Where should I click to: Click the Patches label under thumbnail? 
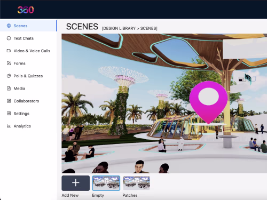[130, 195]
